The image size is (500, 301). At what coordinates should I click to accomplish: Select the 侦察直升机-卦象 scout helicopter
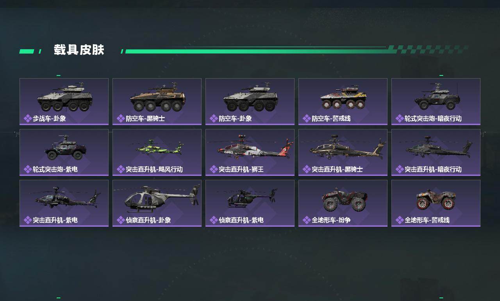coord(157,203)
